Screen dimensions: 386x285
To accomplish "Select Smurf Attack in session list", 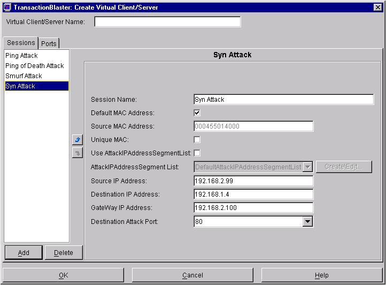I will point(36,76).
